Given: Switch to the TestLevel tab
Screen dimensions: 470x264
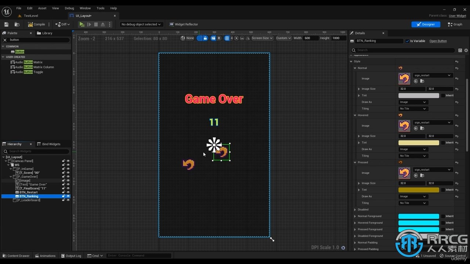Looking at the screenshot, I should point(31,16).
